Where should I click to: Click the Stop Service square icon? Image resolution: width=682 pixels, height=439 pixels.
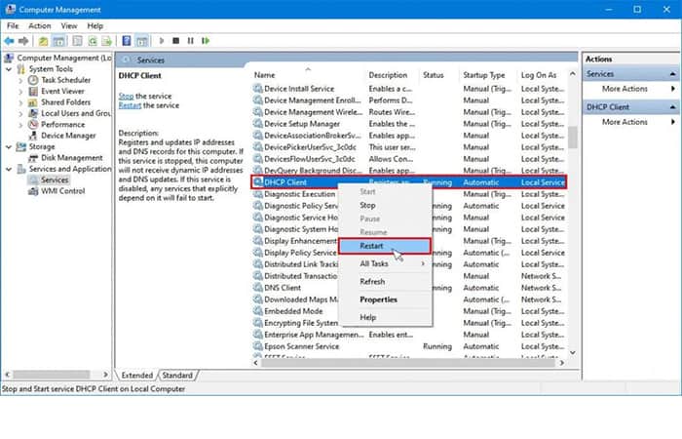175,41
